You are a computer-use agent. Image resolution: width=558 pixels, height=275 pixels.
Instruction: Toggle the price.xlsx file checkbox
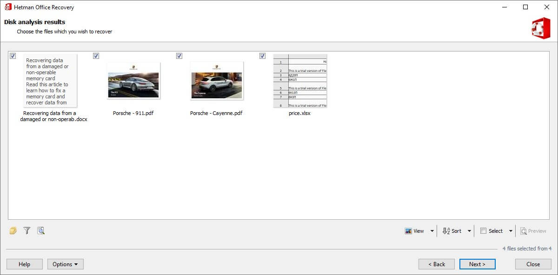(263, 56)
